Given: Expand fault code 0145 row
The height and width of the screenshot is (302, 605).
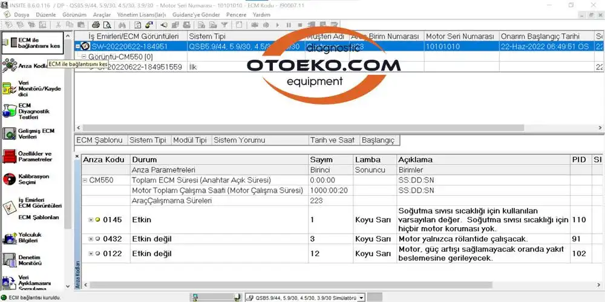Looking at the screenshot, I should pyautogui.click(x=91, y=220).
